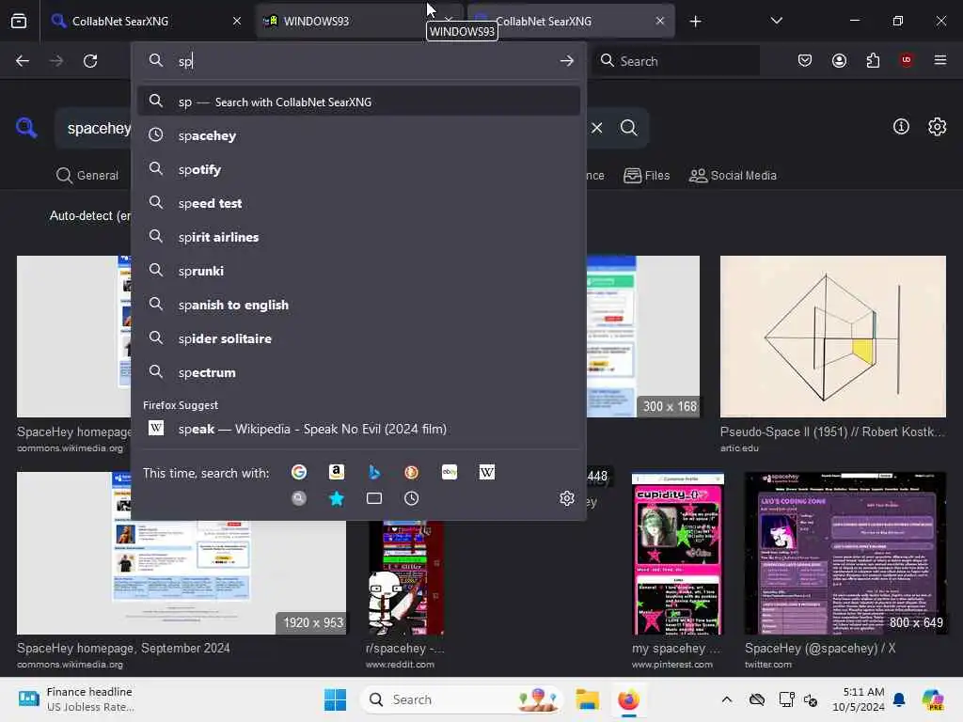Select the third tab, CollabNet SearXNG

click(571, 21)
